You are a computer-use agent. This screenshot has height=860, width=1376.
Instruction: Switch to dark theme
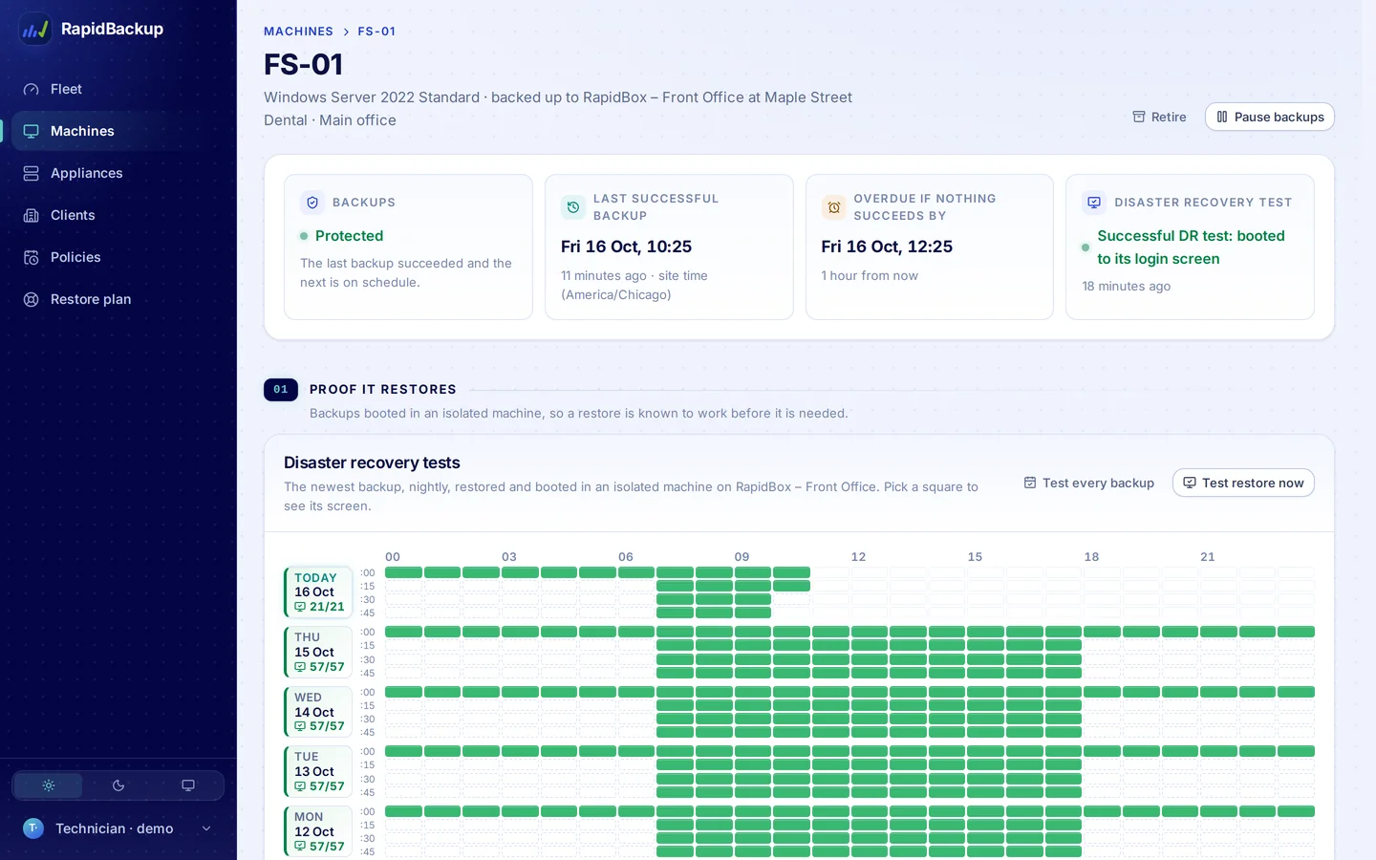point(118,785)
